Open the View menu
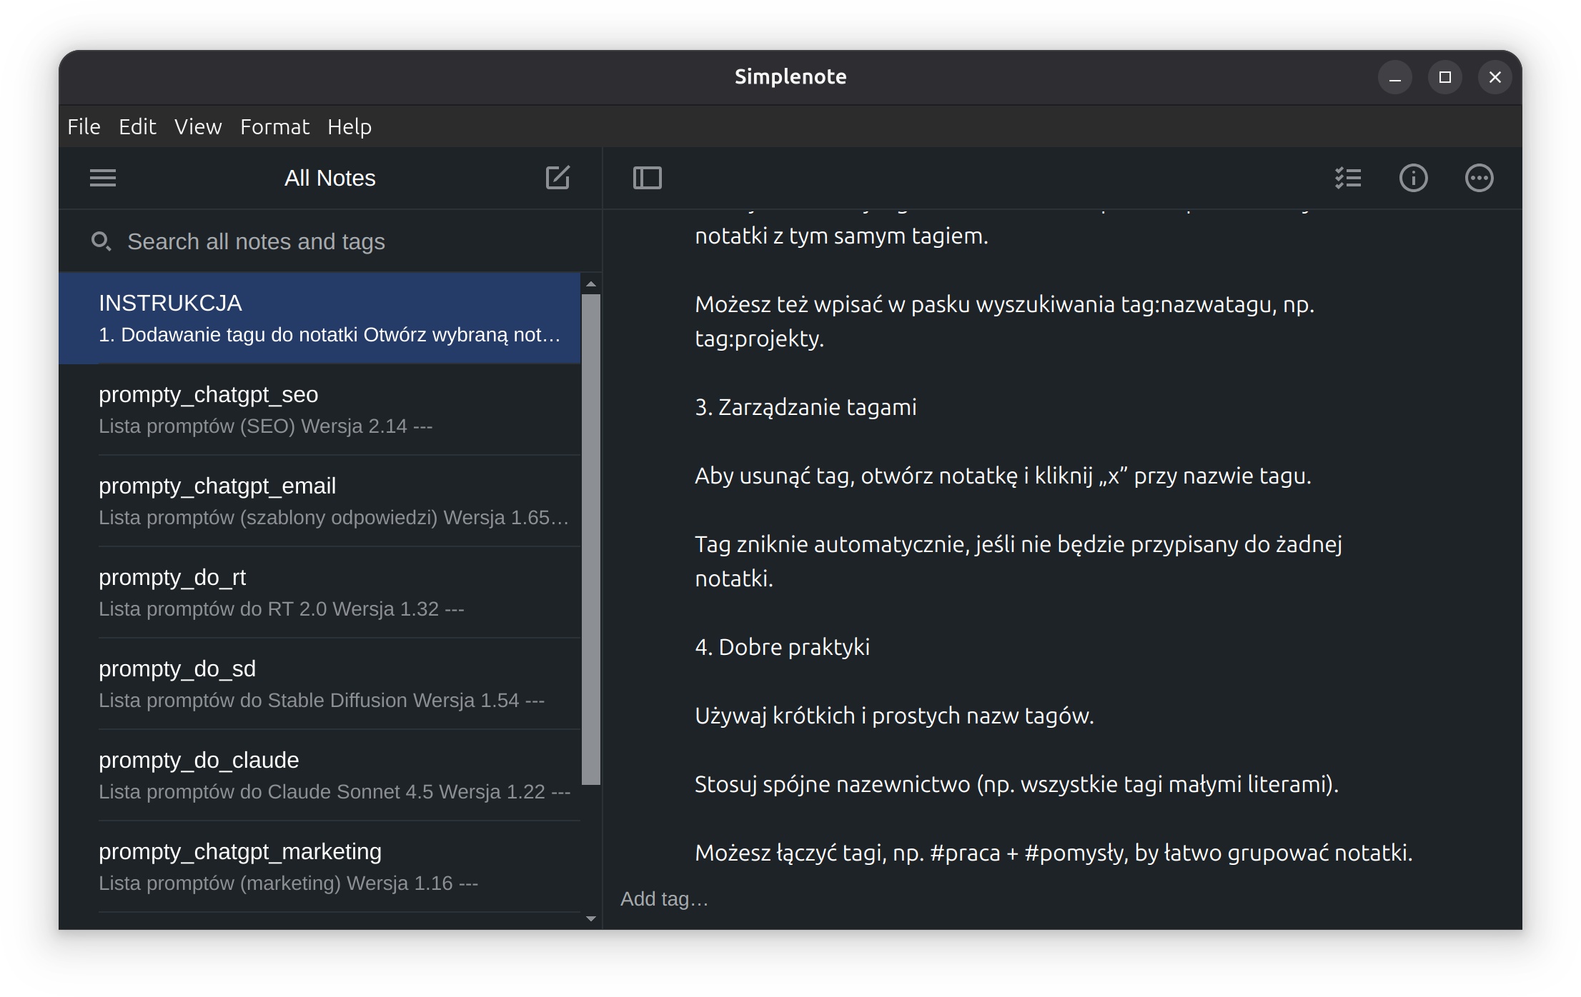This screenshot has width=1581, height=997. tap(198, 127)
